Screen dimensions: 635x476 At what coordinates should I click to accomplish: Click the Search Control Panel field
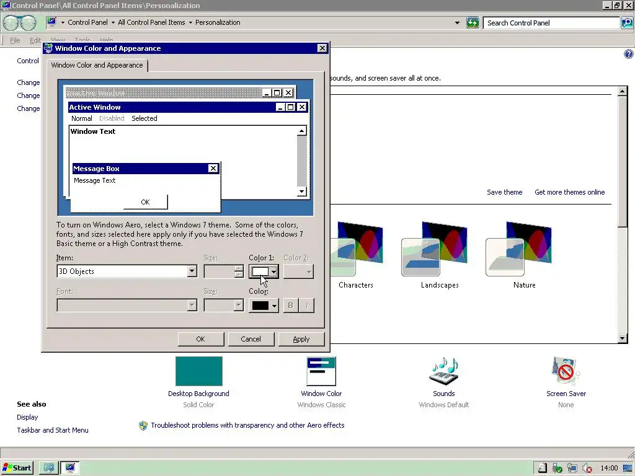coord(551,23)
